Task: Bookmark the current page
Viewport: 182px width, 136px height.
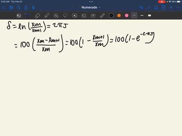Action: [156, 8]
